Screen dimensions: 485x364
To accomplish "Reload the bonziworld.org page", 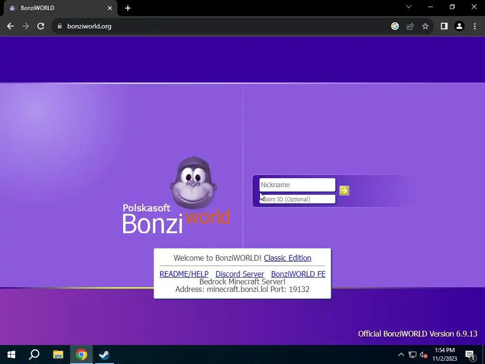I will tap(41, 27).
